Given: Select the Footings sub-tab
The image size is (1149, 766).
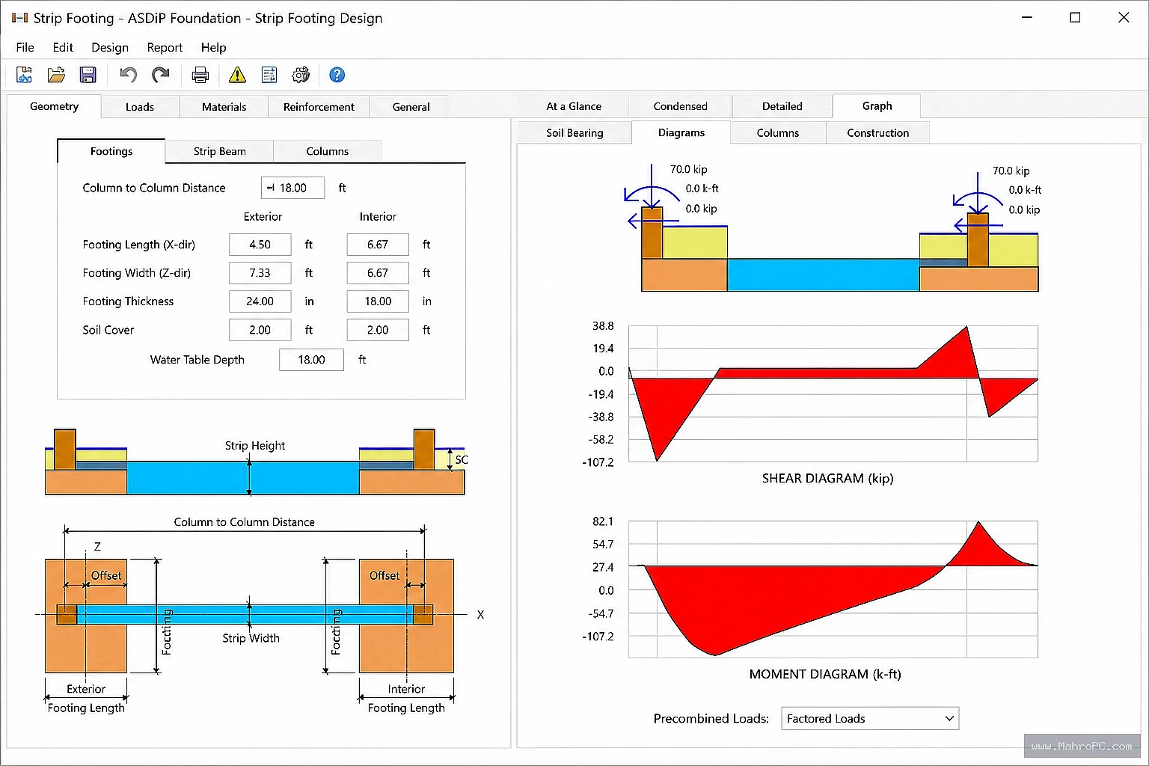Looking at the screenshot, I should (111, 151).
